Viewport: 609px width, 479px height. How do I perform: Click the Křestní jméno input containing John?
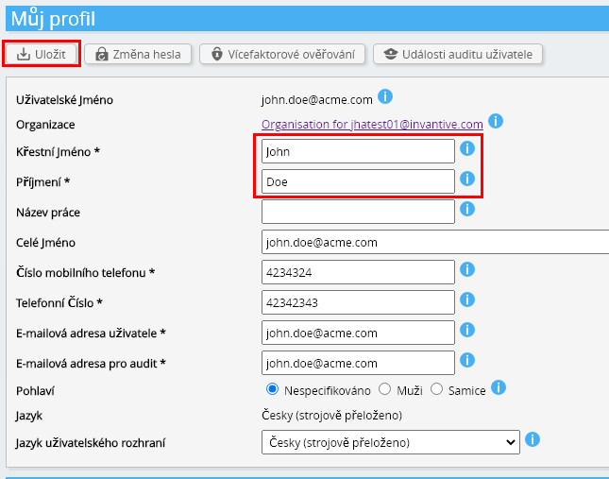coord(358,151)
